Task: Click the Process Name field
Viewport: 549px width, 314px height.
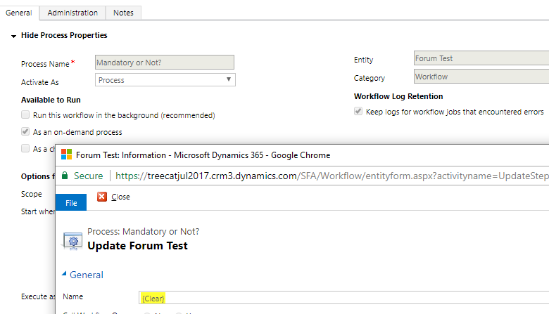Action: 165,63
